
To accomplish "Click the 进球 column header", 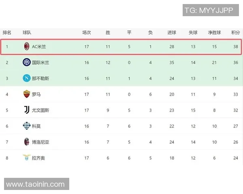I will coord(172,32).
